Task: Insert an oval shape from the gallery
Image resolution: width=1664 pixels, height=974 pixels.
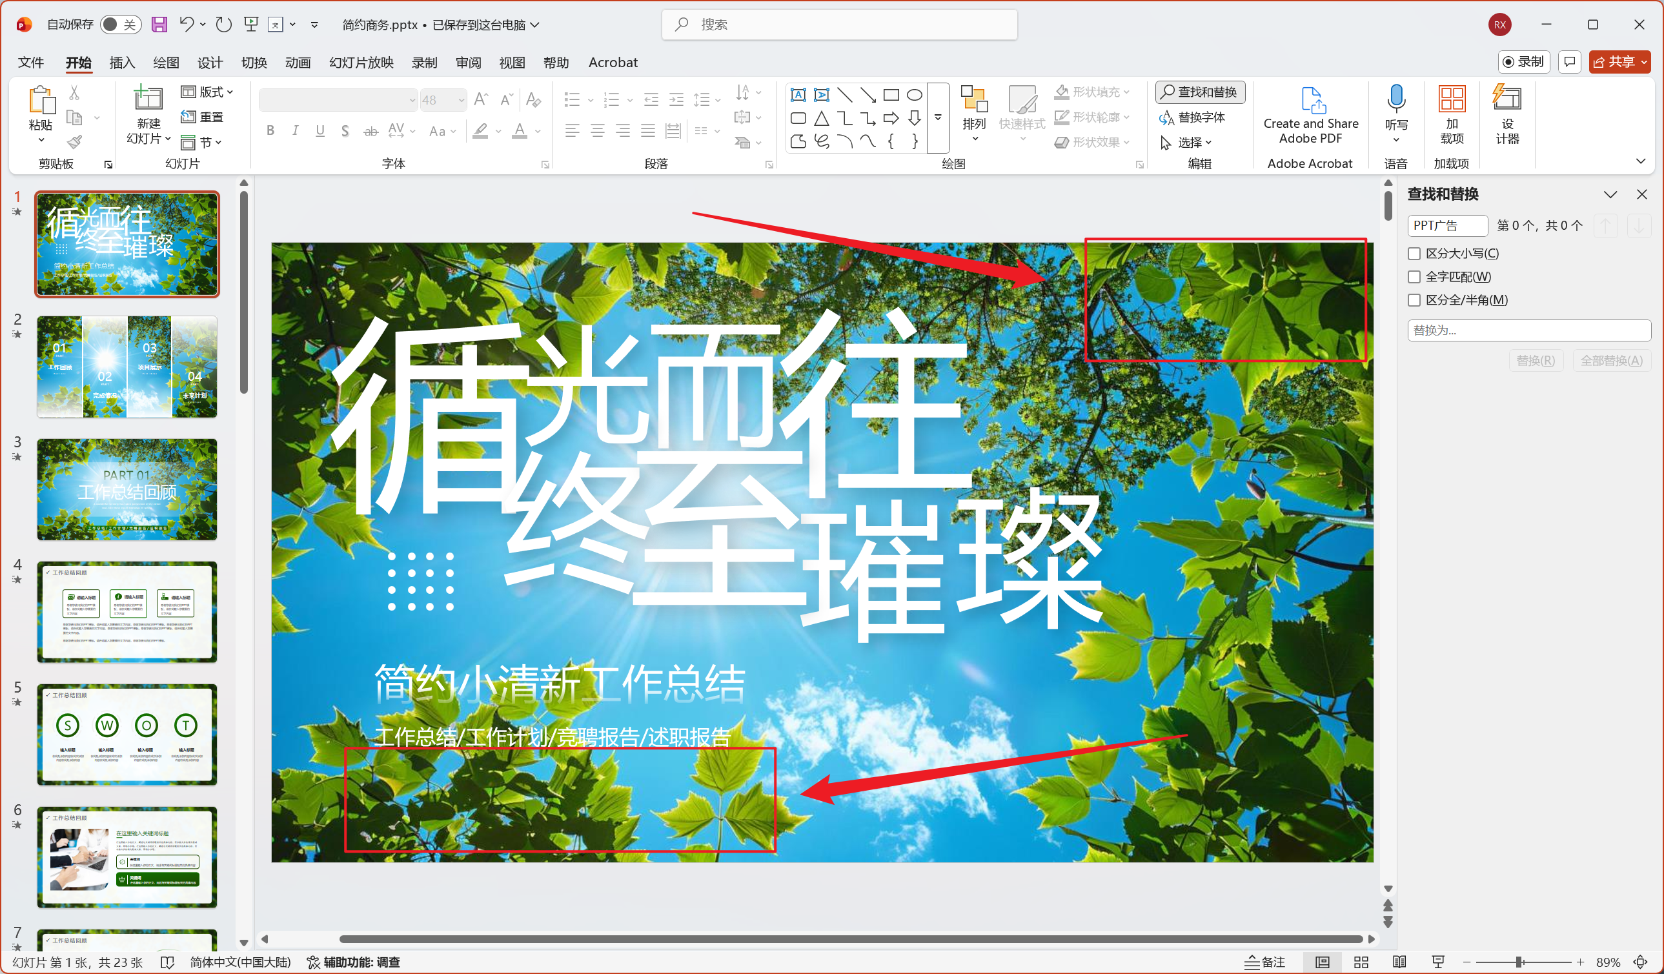Action: [x=914, y=95]
